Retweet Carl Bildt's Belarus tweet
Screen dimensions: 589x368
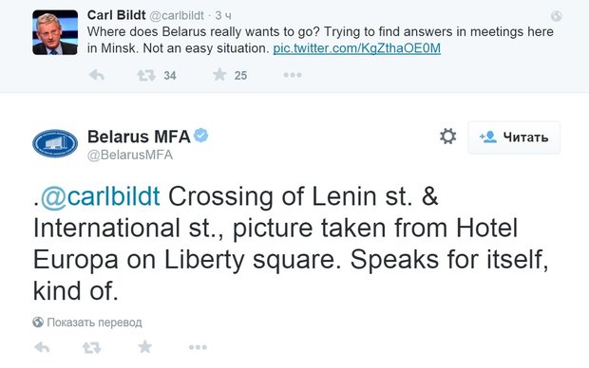146,75
